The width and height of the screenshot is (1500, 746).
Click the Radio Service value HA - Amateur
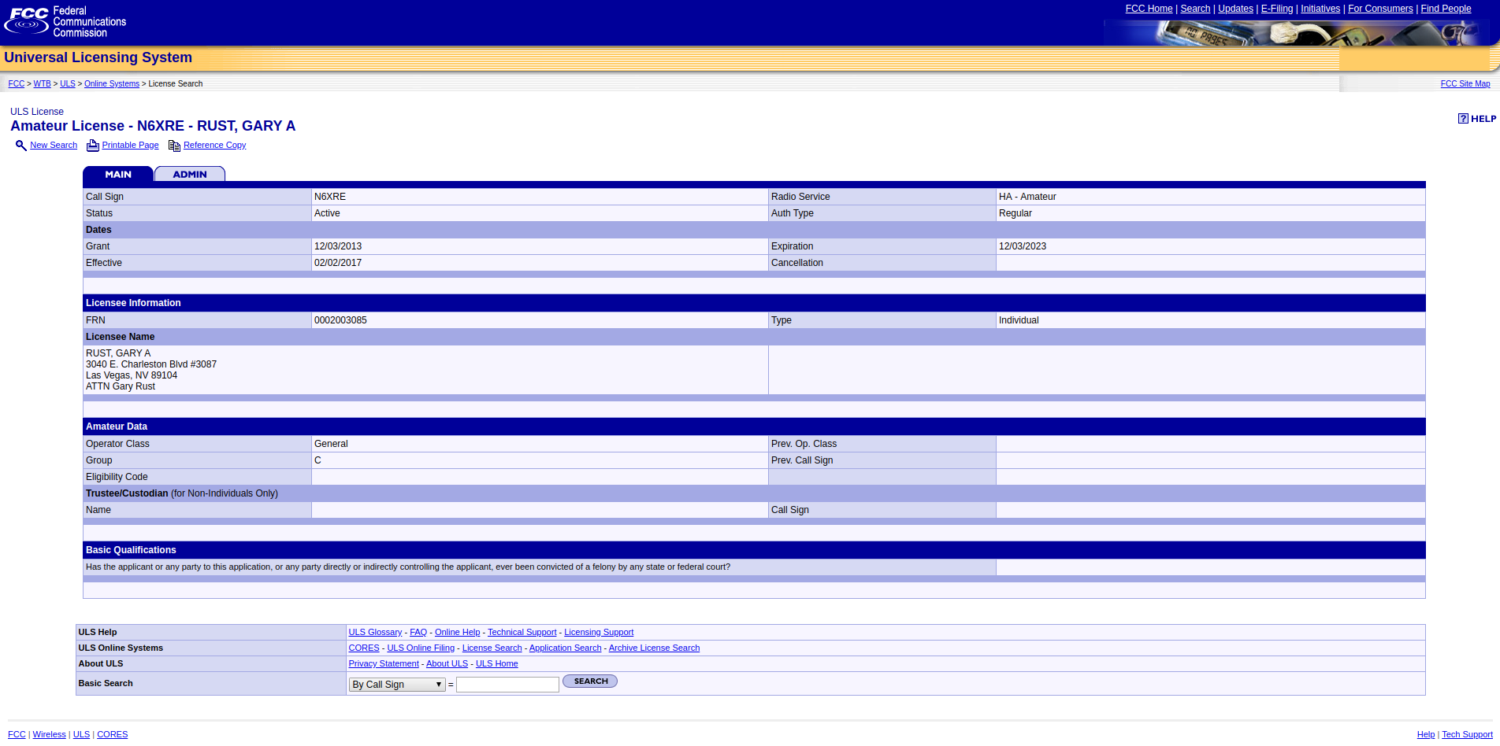click(1027, 197)
